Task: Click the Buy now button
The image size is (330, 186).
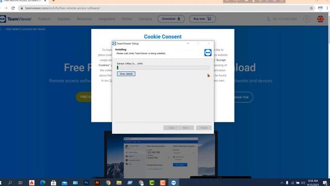Action: pyautogui.click(x=202, y=19)
